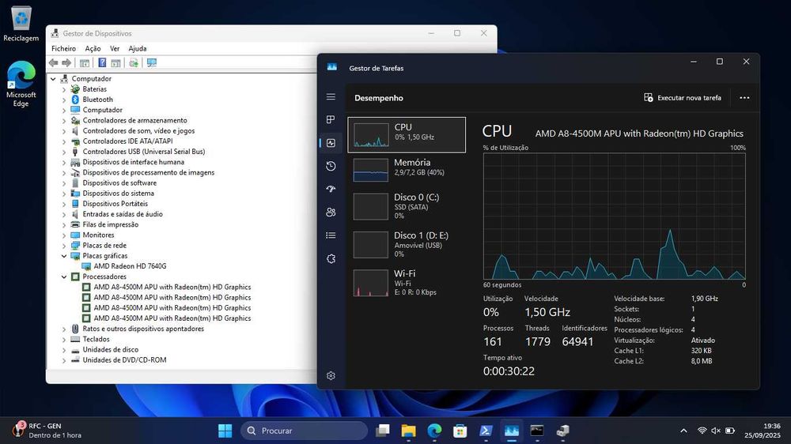The width and height of the screenshot is (791, 444).
Task: Select Memória performance entry
Action: (x=407, y=170)
